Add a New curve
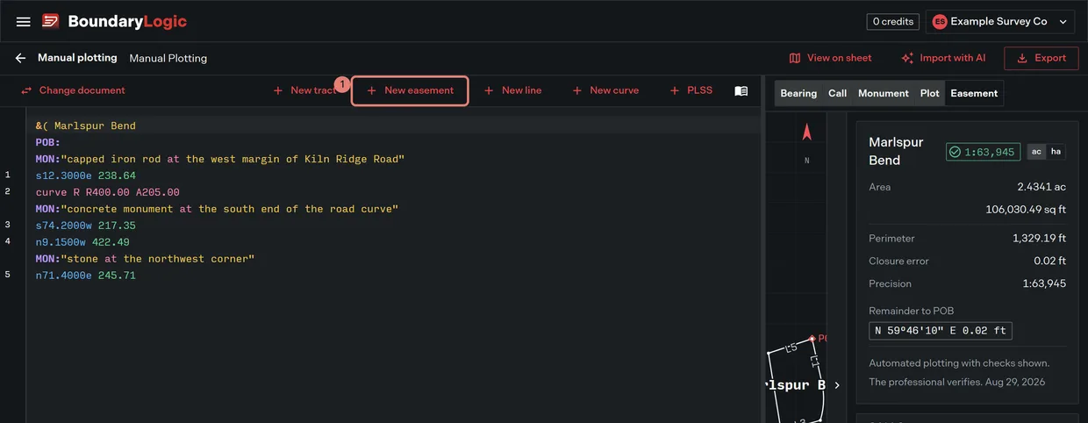Viewport: 1088px width, 423px height. point(605,90)
